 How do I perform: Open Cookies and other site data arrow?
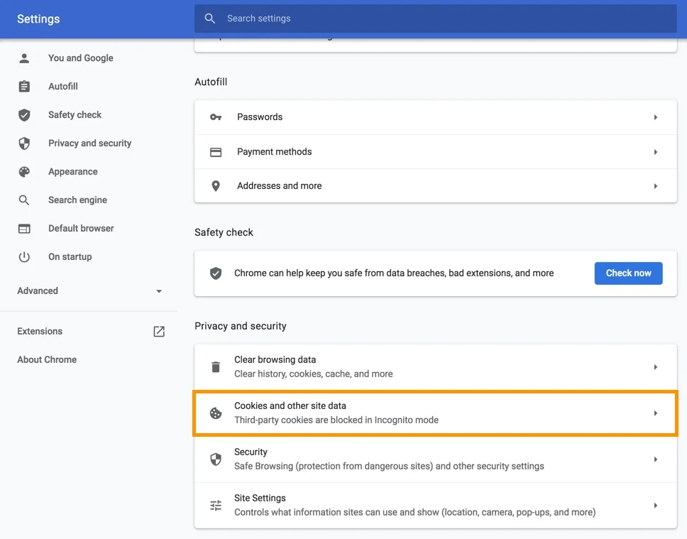click(x=656, y=413)
